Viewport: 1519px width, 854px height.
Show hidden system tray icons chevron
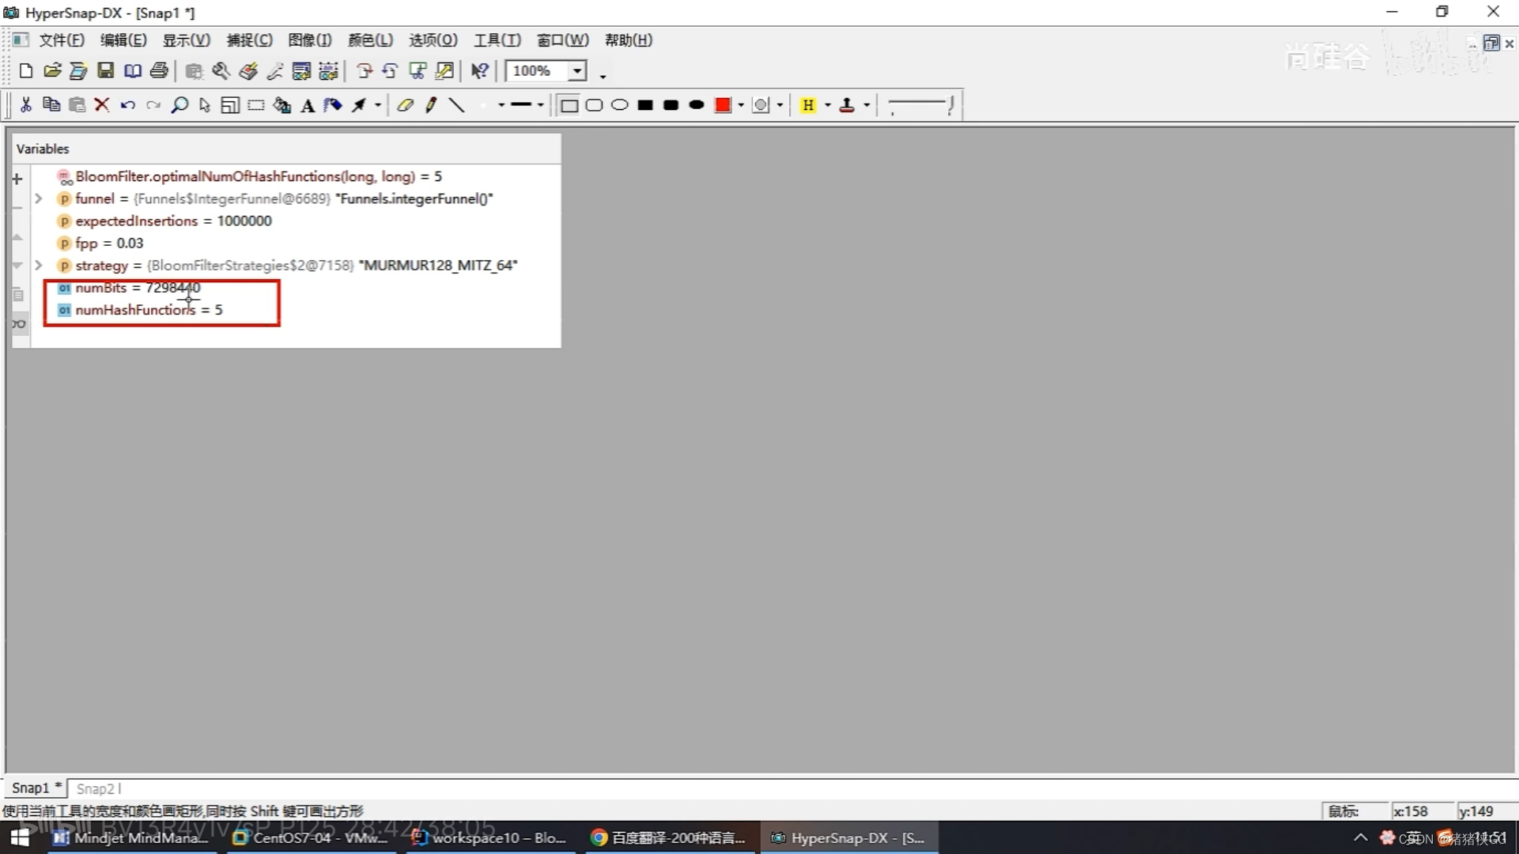[x=1360, y=837]
